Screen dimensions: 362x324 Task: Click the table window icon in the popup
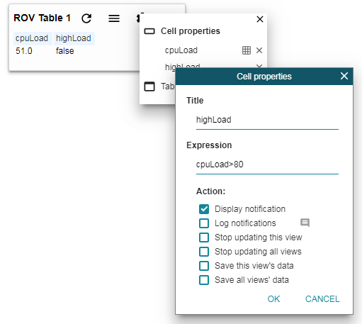click(149, 86)
